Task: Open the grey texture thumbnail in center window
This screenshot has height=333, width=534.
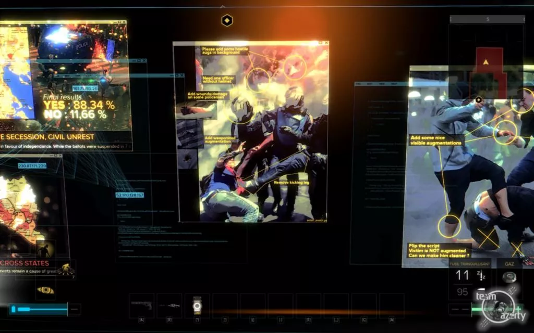Action: click(190, 135)
